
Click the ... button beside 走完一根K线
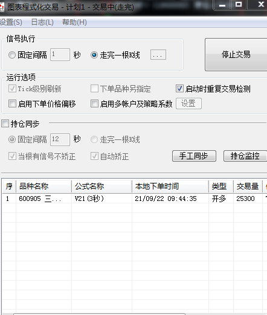tap(158, 55)
